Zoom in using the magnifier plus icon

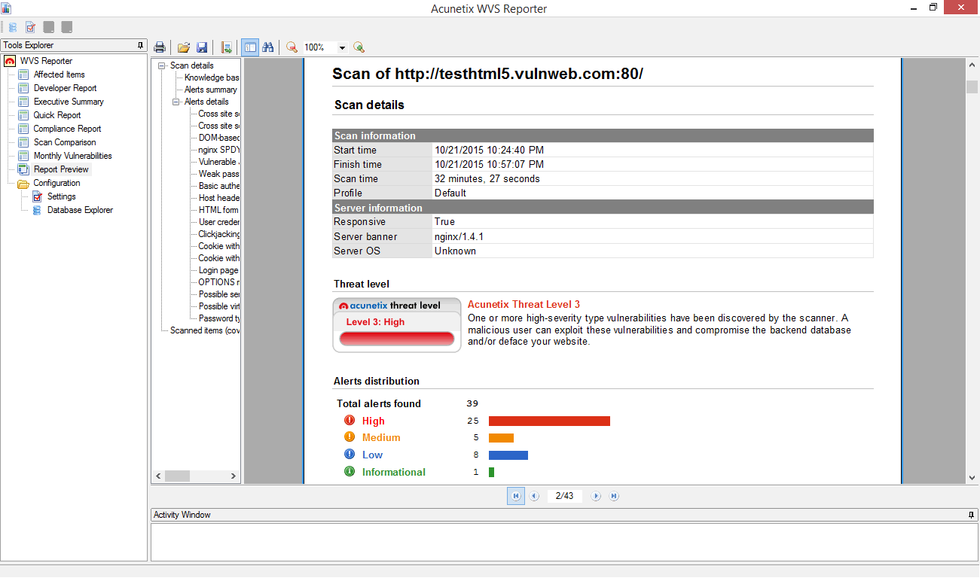click(x=359, y=47)
